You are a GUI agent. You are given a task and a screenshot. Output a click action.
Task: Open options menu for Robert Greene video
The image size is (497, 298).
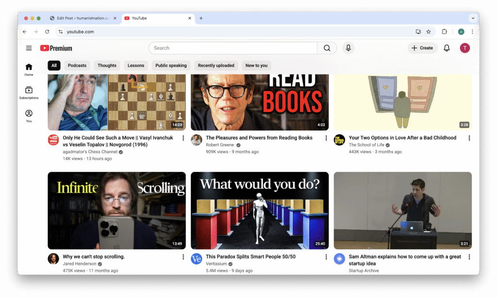(326, 138)
